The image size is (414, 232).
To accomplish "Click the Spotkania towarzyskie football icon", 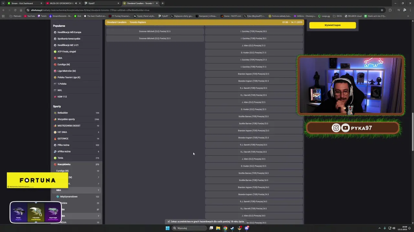I will tap(55, 39).
